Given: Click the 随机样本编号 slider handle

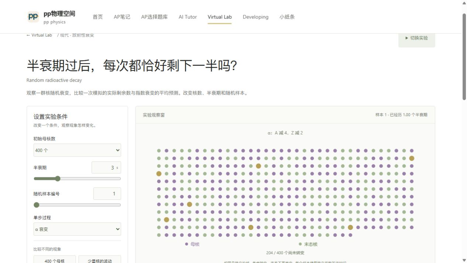Looking at the screenshot, I should click(36, 205).
